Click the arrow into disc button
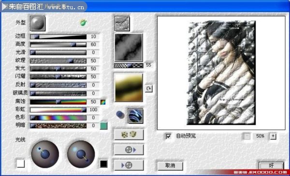290x176 pixels. coord(129,165)
